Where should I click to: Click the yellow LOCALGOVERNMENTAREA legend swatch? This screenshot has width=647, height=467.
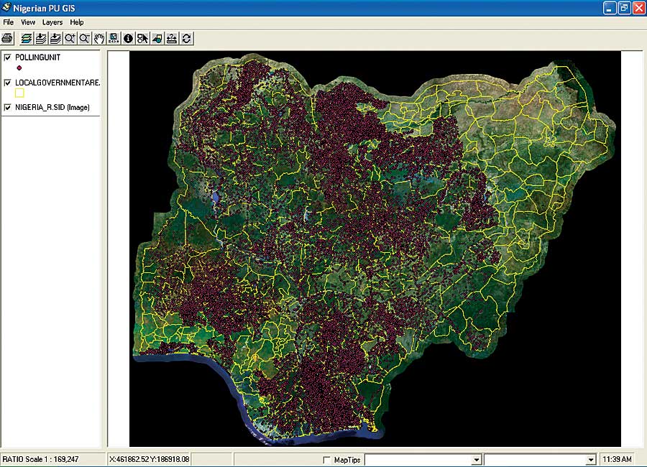click(x=19, y=93)
